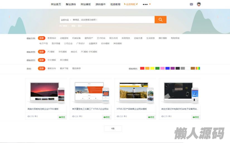
Task: Pick the red template color swatch
Action: point(142,68)
